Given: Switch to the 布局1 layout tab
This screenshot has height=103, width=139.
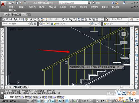Looking at the screenshot, I should [x=25, y=87].
